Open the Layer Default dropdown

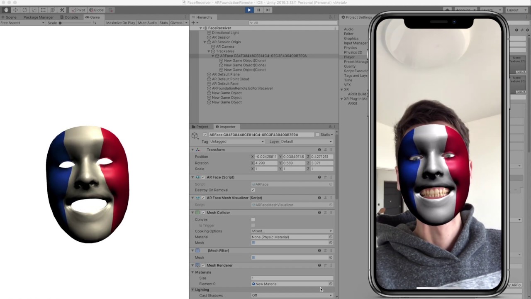pos(307,142)
